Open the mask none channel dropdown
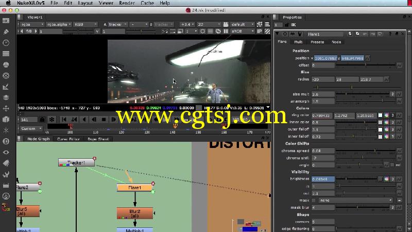Viewport: 412px width, 232px height. 356,201
